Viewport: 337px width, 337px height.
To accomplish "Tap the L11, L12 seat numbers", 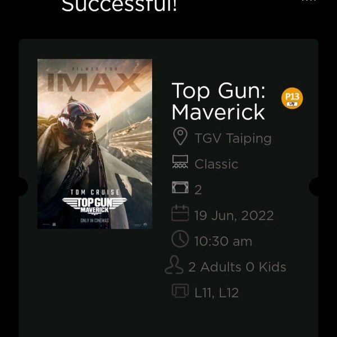I will pyautogui.click(x=217, y=293).
